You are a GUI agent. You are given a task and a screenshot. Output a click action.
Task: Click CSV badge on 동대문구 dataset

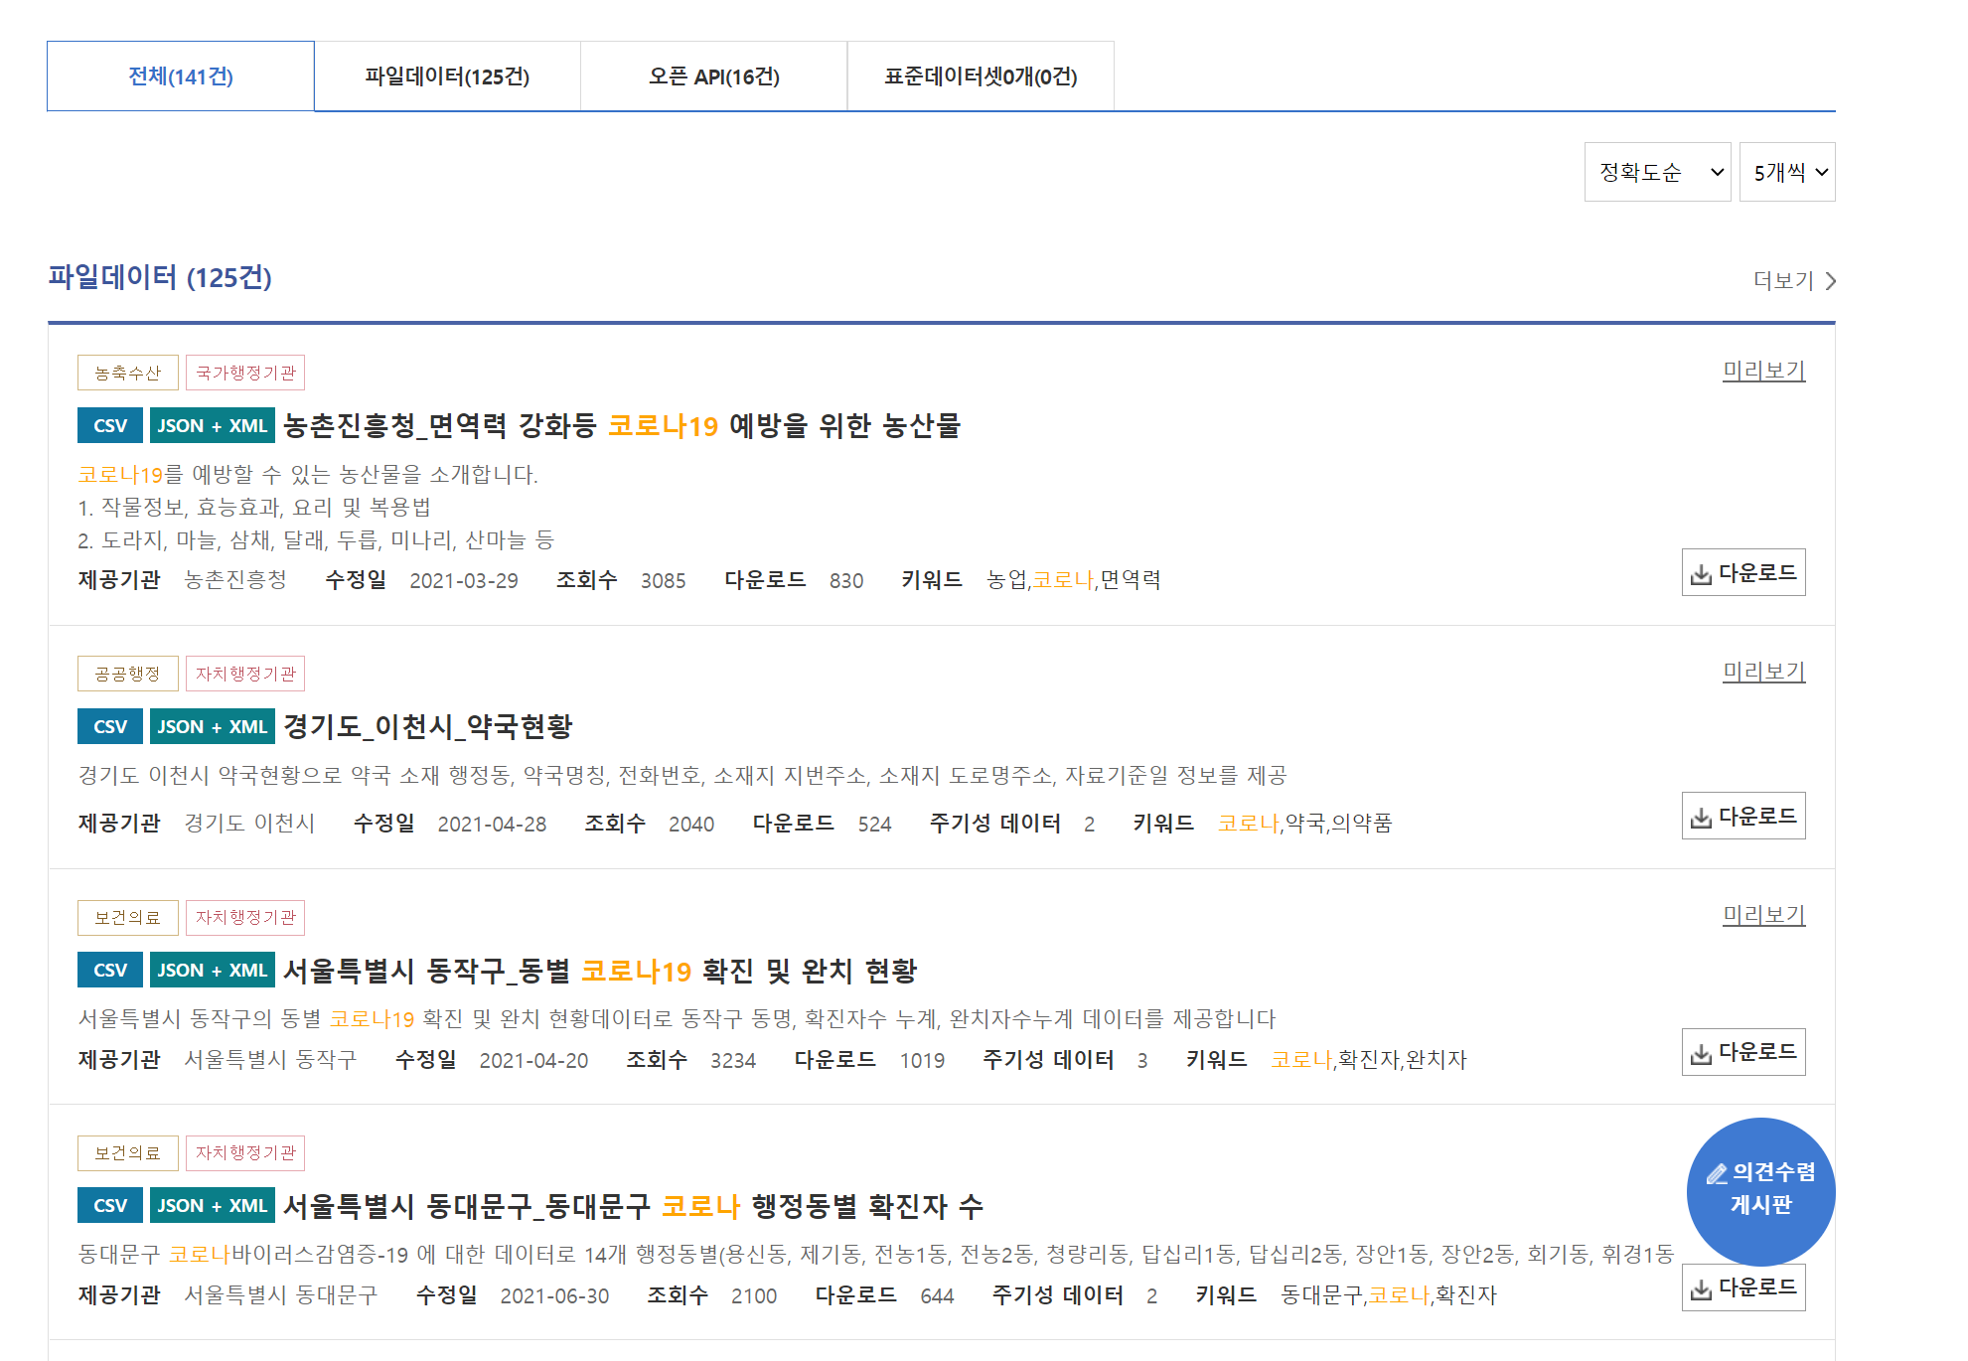(x=109, y=1206)
